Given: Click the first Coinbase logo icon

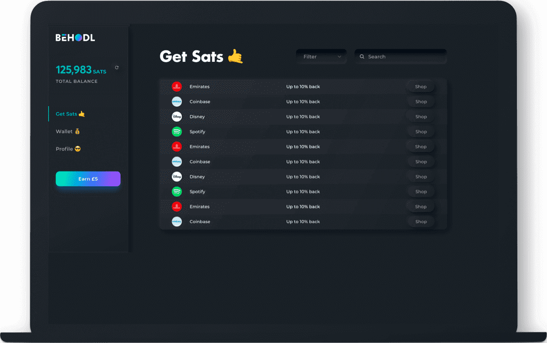Looking at the screenshot, I should click(x=177, y=102).
